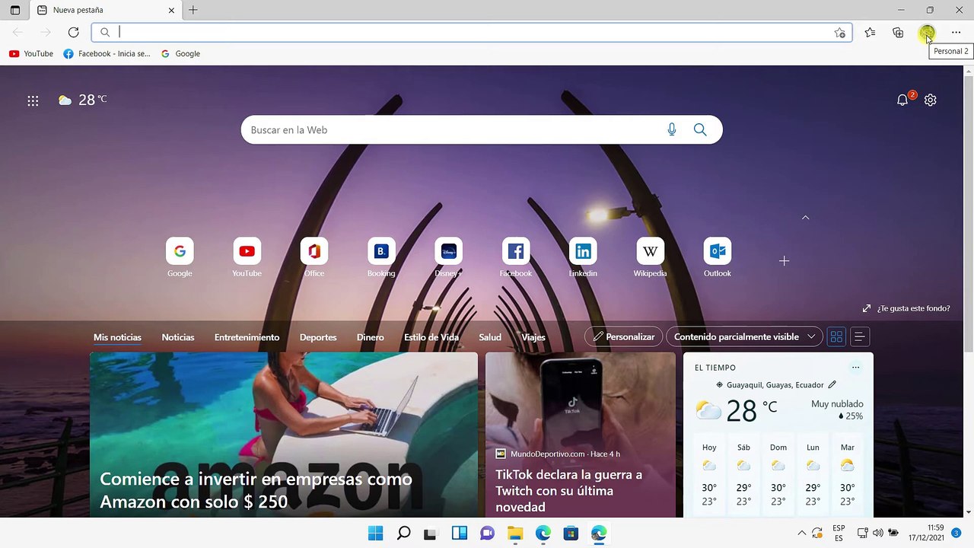Viewport: 974px width, 548px height.
Task: Switch feed to grid view
Action: point(836,336)
